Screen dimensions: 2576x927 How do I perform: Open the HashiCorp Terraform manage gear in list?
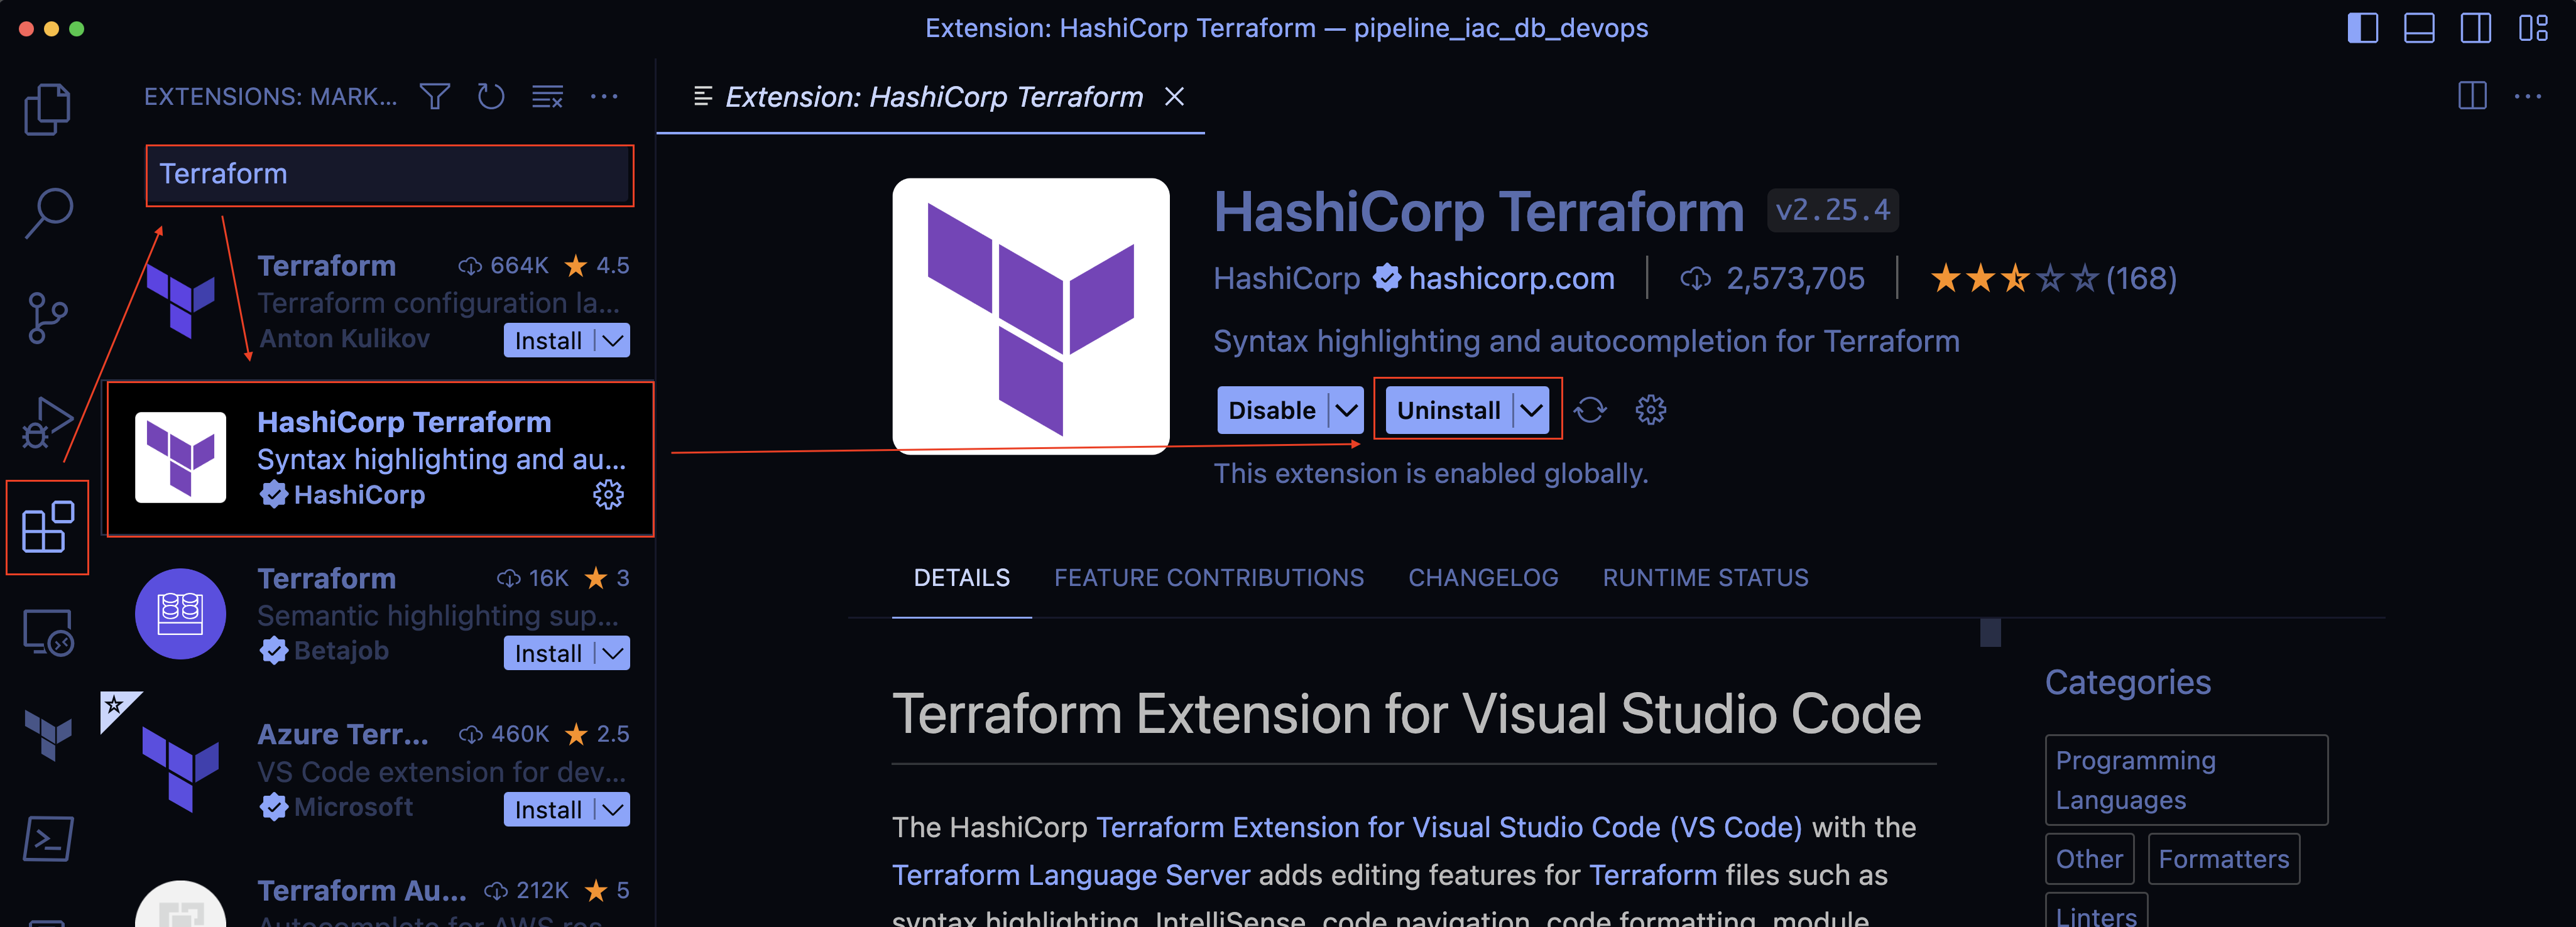(x=608, y=494)
